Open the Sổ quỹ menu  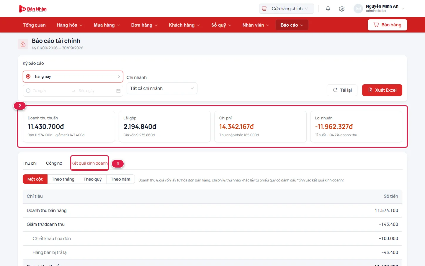pos(221,25)
